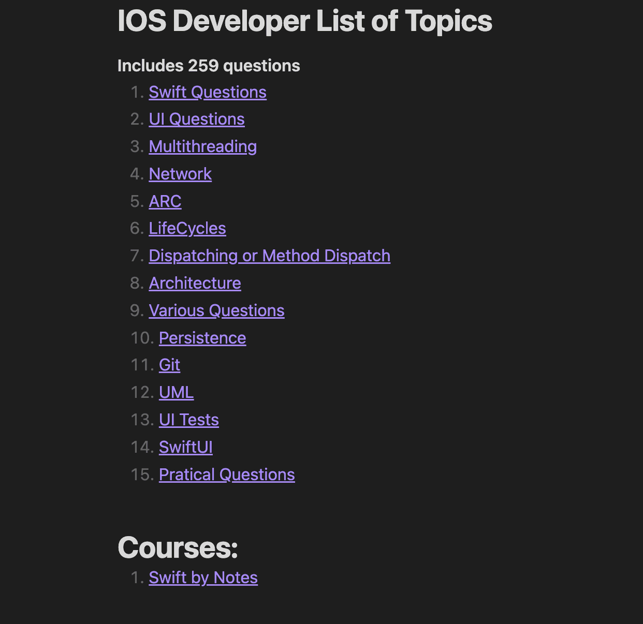Go to UI Questions section
The width and height of the screenshot is (643, 624).
pyautogui.click(x=197, y=119)
